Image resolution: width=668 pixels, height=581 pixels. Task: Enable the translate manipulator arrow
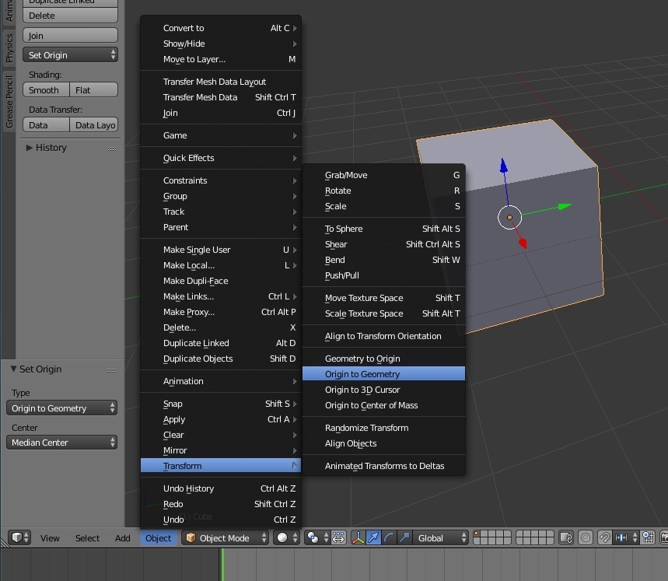pos(373,537)
